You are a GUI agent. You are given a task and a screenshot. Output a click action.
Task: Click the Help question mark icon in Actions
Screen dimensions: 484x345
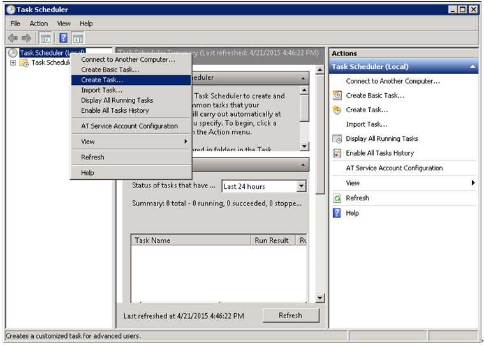tap(337, 213)
